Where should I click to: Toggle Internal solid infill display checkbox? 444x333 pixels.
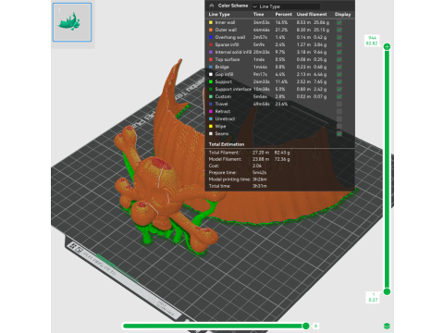coord(339,52)
